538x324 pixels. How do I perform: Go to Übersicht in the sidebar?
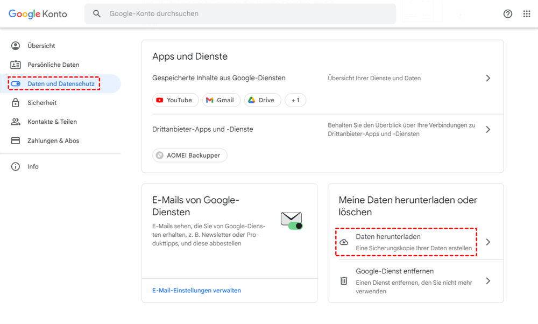click(x=41, y=46)
